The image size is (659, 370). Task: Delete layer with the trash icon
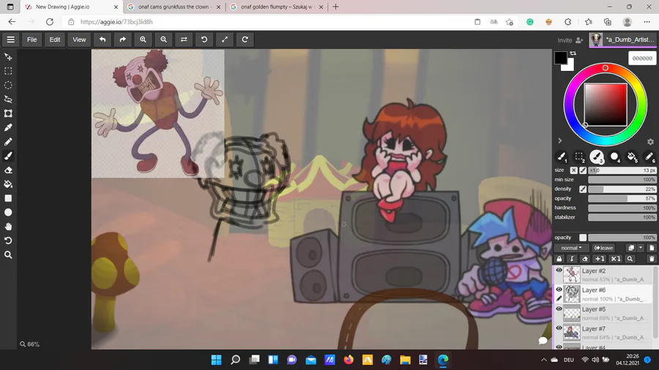tap(652, 259)
